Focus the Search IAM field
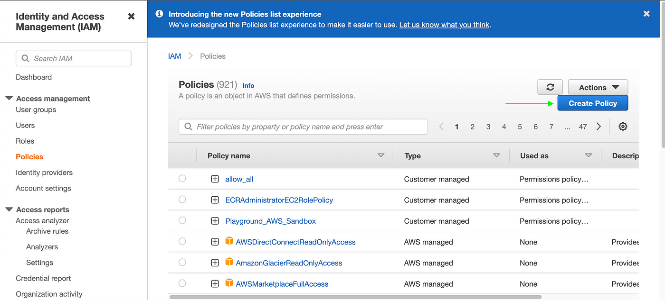Viewport: 665px width, 300px height. pyautogui.click(x=74, y=58)
